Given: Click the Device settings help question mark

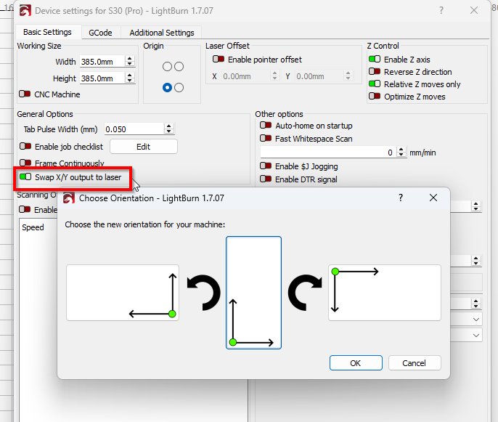Looking at the screenshot, I should [x=441, y=10].
